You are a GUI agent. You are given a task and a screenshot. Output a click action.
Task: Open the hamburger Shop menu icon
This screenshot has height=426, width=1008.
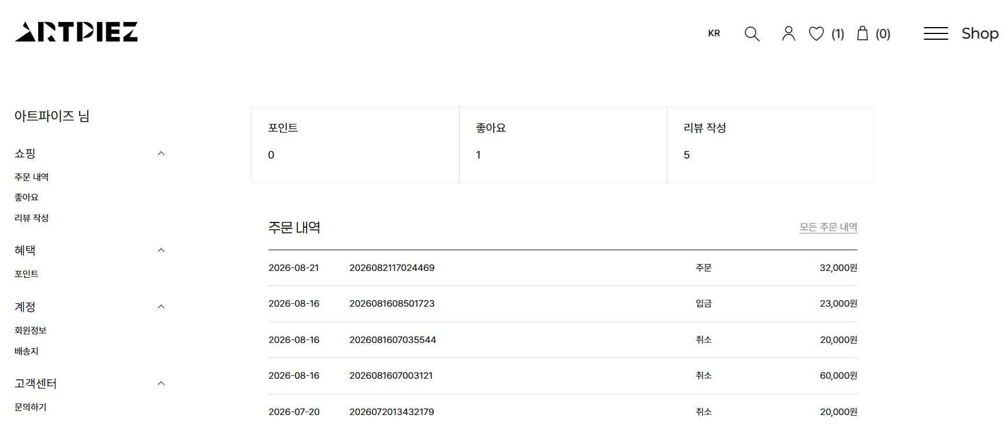(935, 33)
